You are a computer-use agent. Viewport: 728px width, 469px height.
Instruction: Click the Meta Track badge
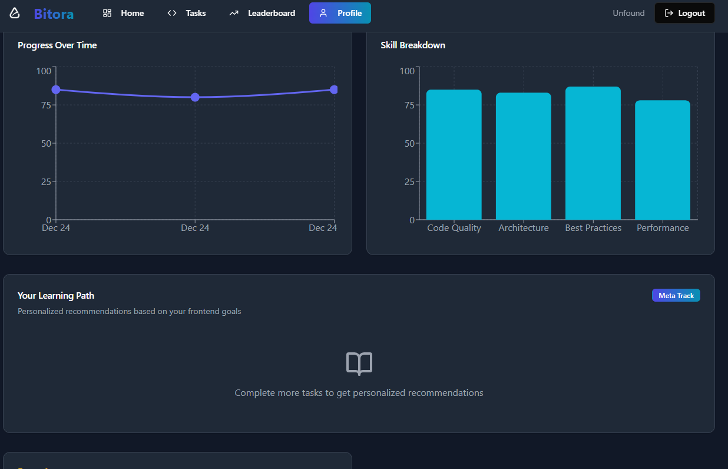[x=676, y=295]
